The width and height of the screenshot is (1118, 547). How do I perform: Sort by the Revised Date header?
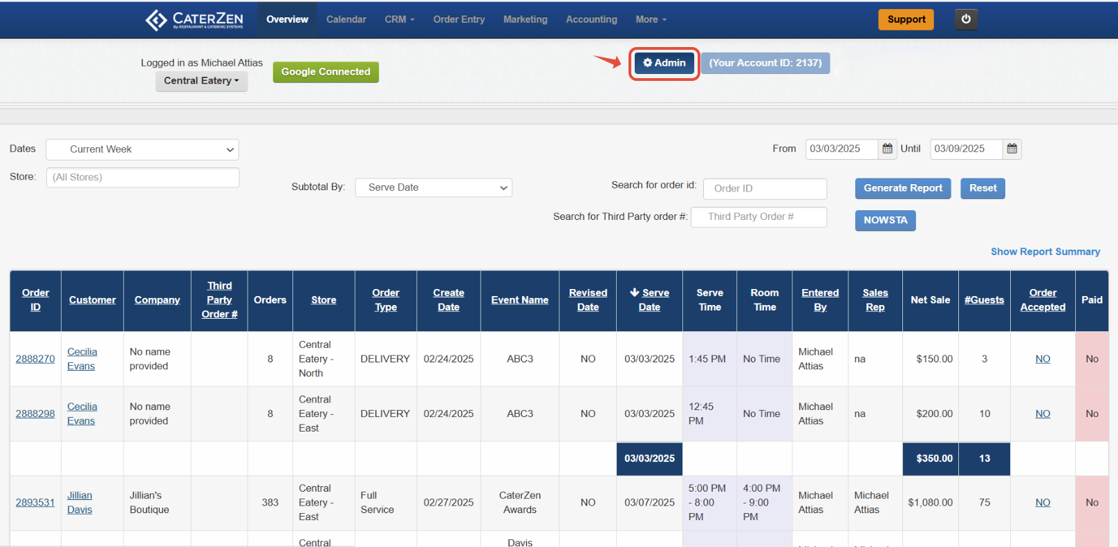point(588,300)
